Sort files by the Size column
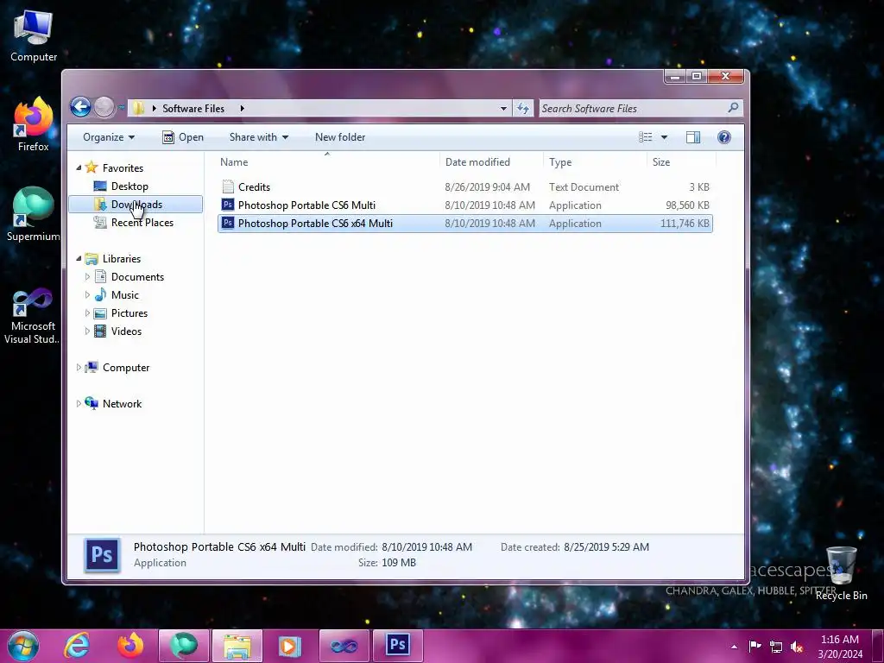The image size is (884, 663). click(x=682, y=161)
